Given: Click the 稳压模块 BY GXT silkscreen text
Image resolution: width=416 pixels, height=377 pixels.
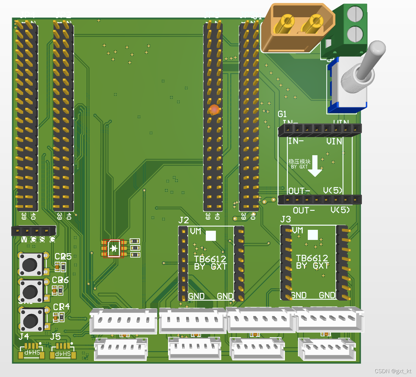Looking at the screenshot, I should click(299, 164).
